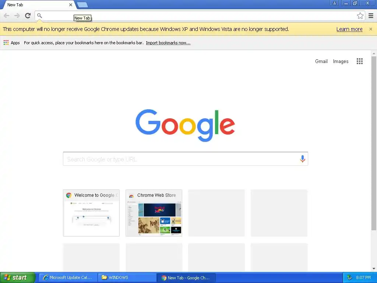Click New Tab - Google Chrome taskbar button
The width and height of the screenshot is (377, 283).
pyautogui.click(x=186, y=278)
